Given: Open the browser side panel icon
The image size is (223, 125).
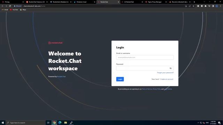Looking at the screenshot, I should 213,6.
